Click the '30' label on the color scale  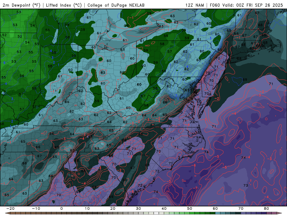coord(138,209)
